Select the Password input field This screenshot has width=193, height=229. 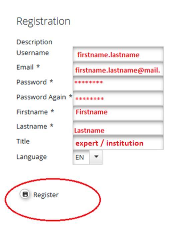coord(118,84)
